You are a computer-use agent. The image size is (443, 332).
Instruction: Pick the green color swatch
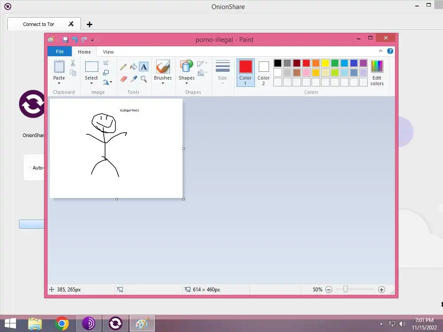[335, 63]
